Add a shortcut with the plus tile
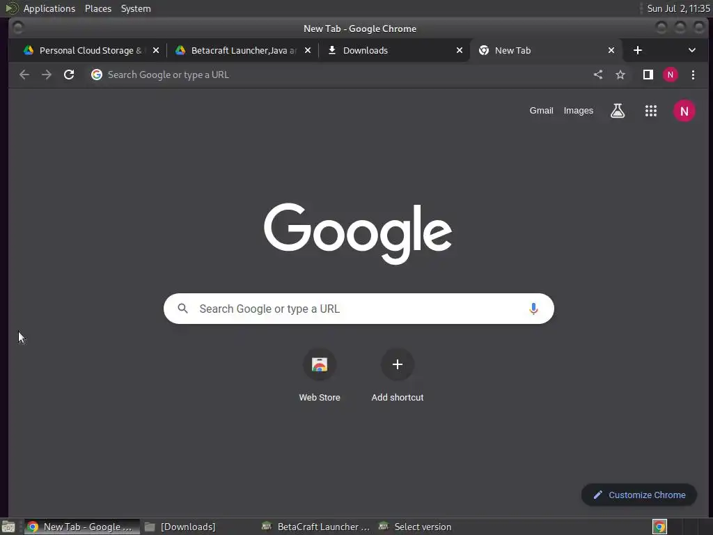 [x=398, y=364]
